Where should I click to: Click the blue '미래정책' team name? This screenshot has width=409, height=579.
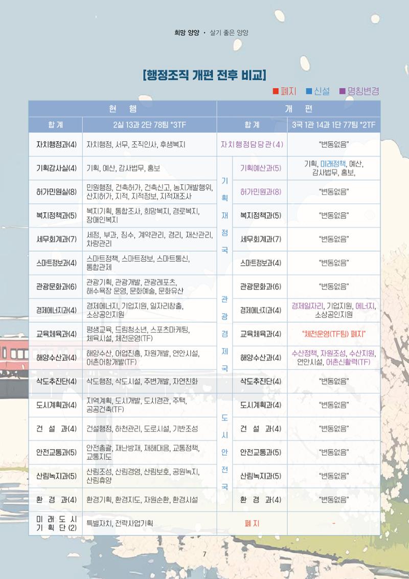click(333, 164)
